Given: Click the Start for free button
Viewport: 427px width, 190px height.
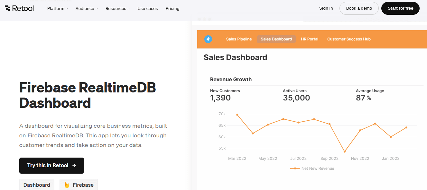Looking at the screenshot, I should tap(400, 8).
